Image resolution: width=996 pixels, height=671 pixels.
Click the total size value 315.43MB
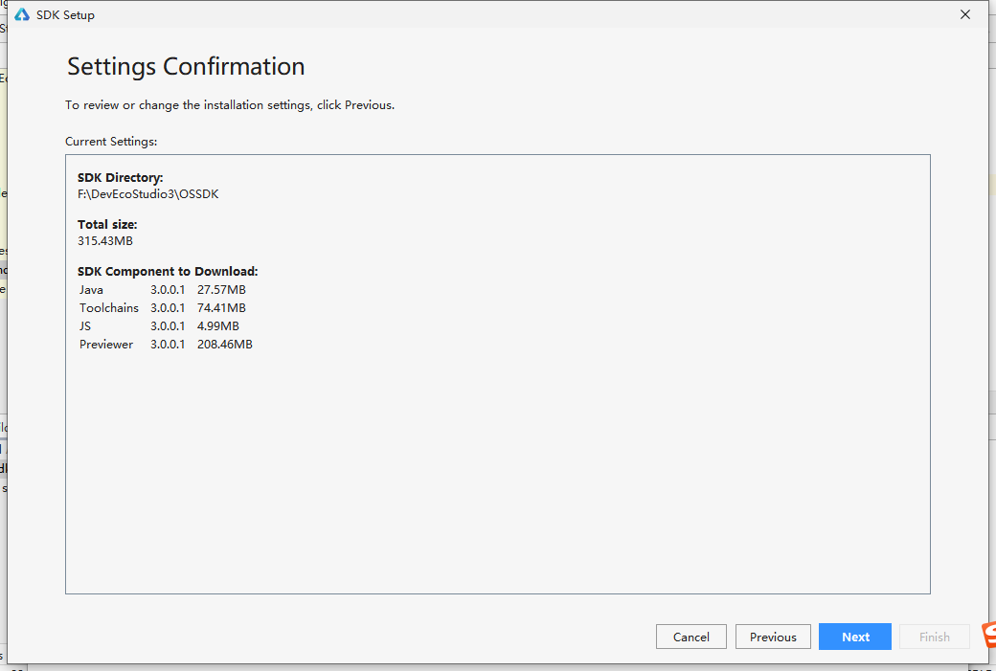tap(104, 240)
